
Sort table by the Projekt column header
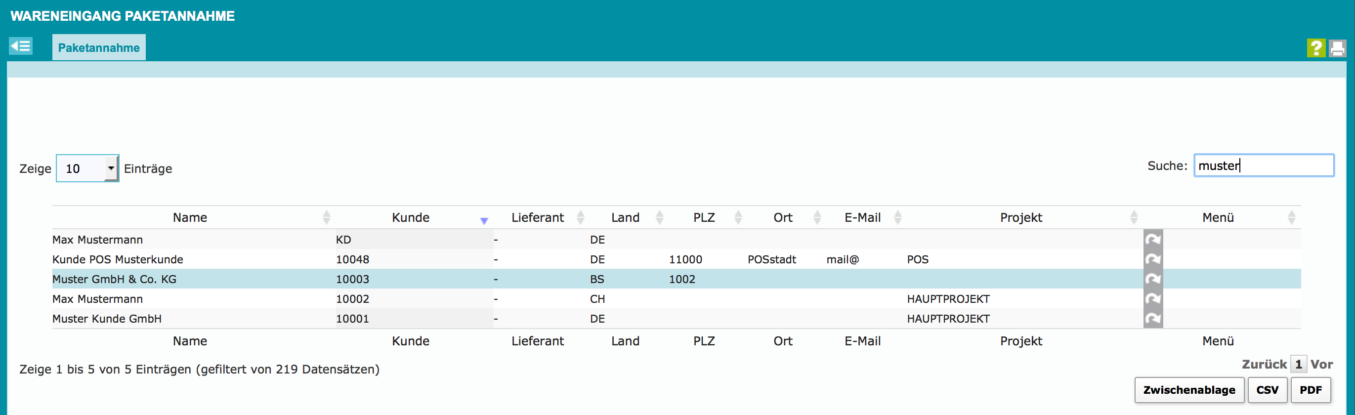pos(1020,217)
